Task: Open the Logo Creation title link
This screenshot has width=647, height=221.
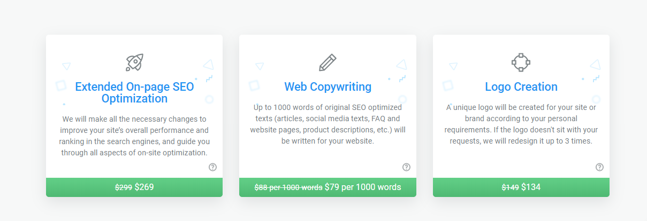Action: (521, 86)
